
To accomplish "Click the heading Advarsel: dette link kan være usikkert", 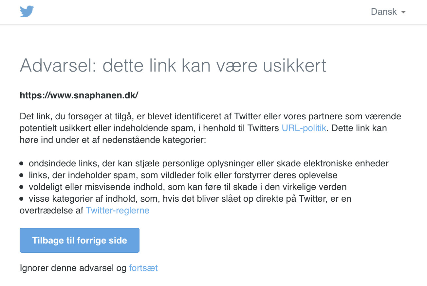I will 173,66.
